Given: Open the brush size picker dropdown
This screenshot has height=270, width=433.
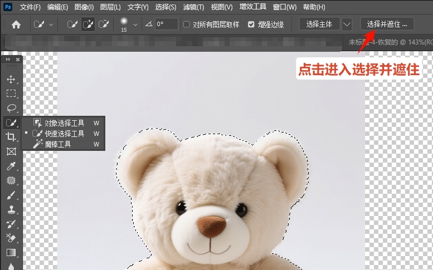Looking at the screenshot, I should 135,25.
